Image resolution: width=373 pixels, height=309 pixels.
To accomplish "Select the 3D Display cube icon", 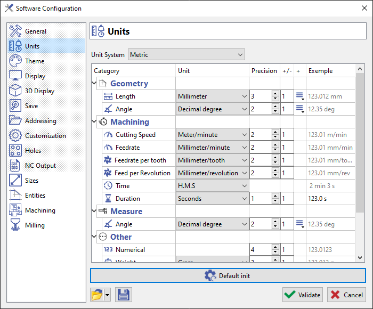I will tap(15, 91).
